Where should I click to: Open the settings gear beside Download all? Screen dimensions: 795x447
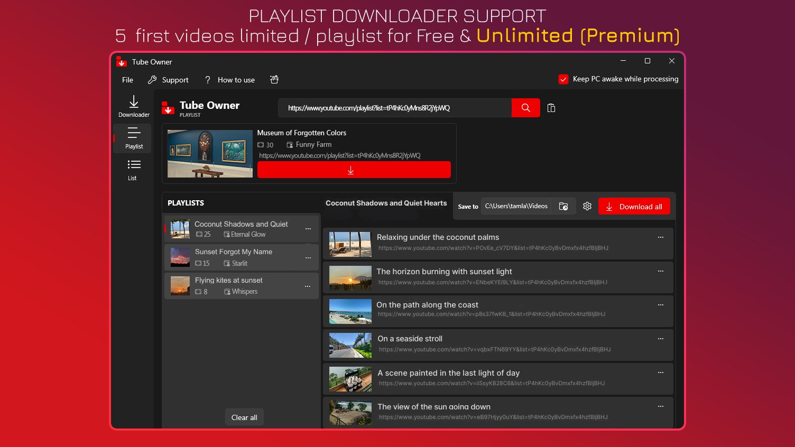point(587,206)
